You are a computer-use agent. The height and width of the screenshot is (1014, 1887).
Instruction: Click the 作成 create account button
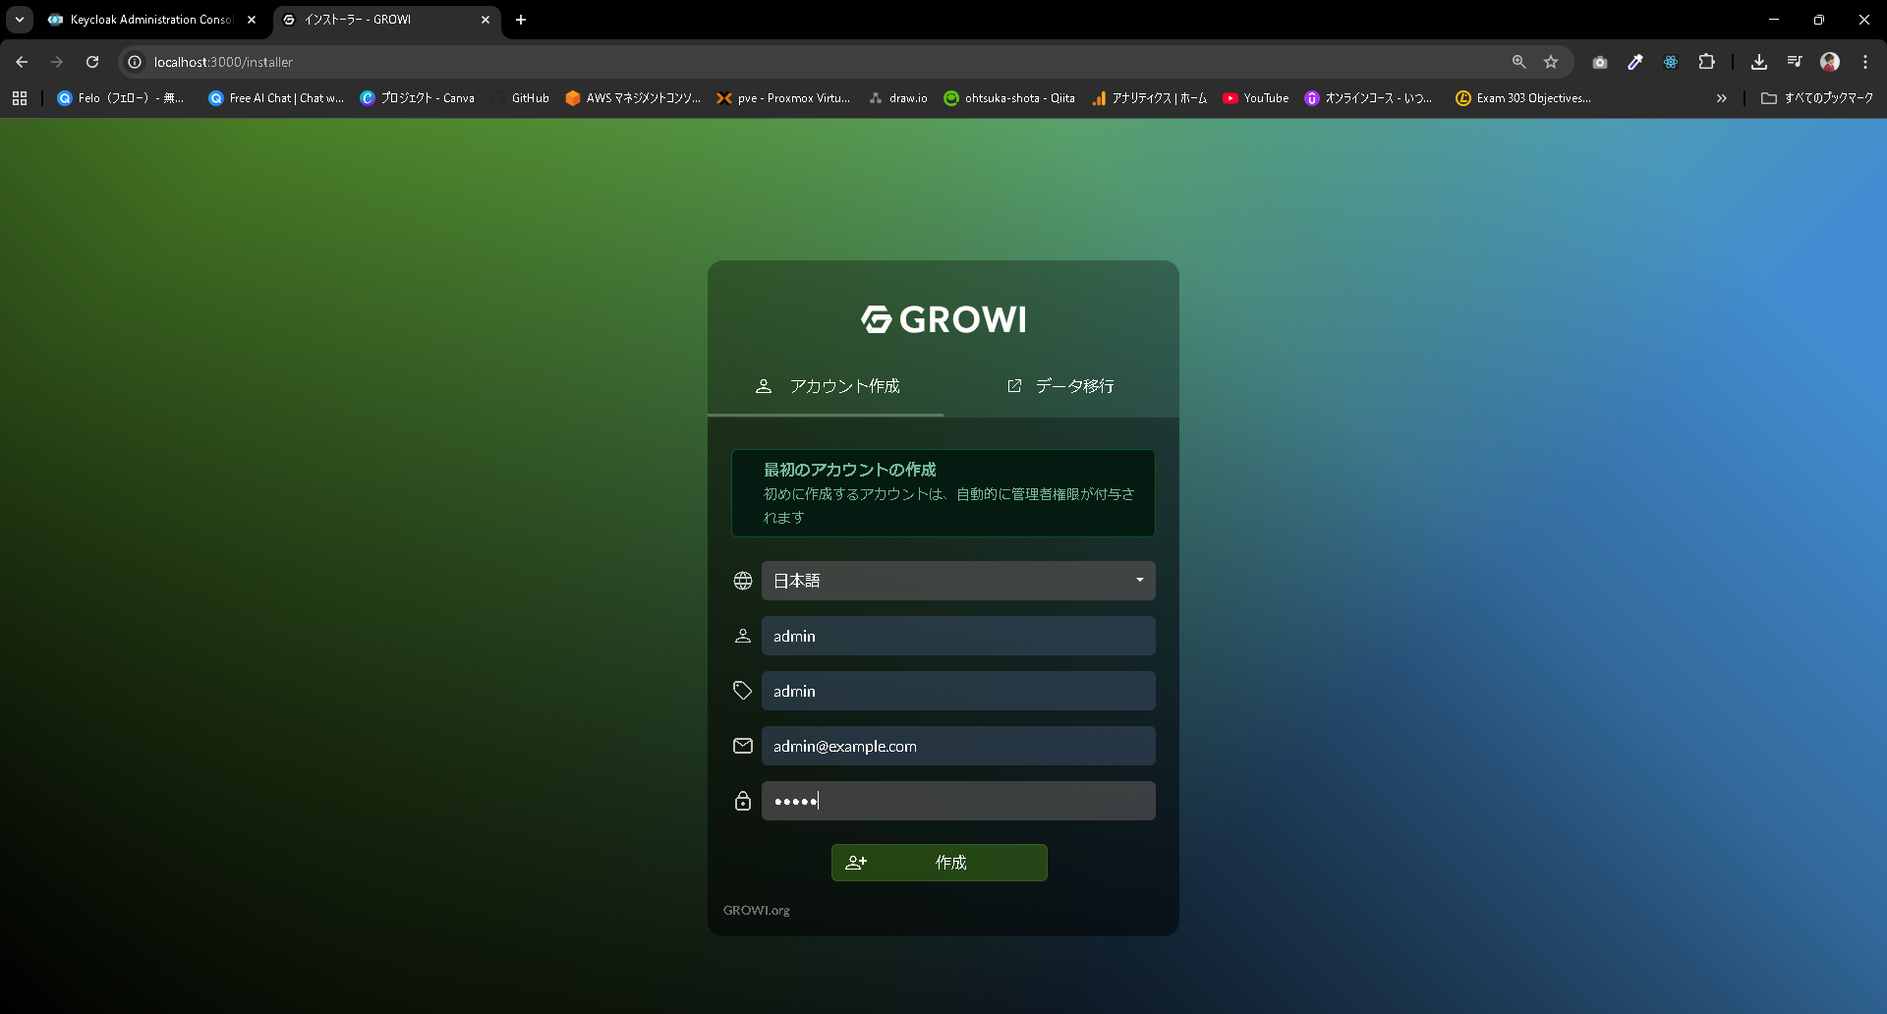click(940, 863)
